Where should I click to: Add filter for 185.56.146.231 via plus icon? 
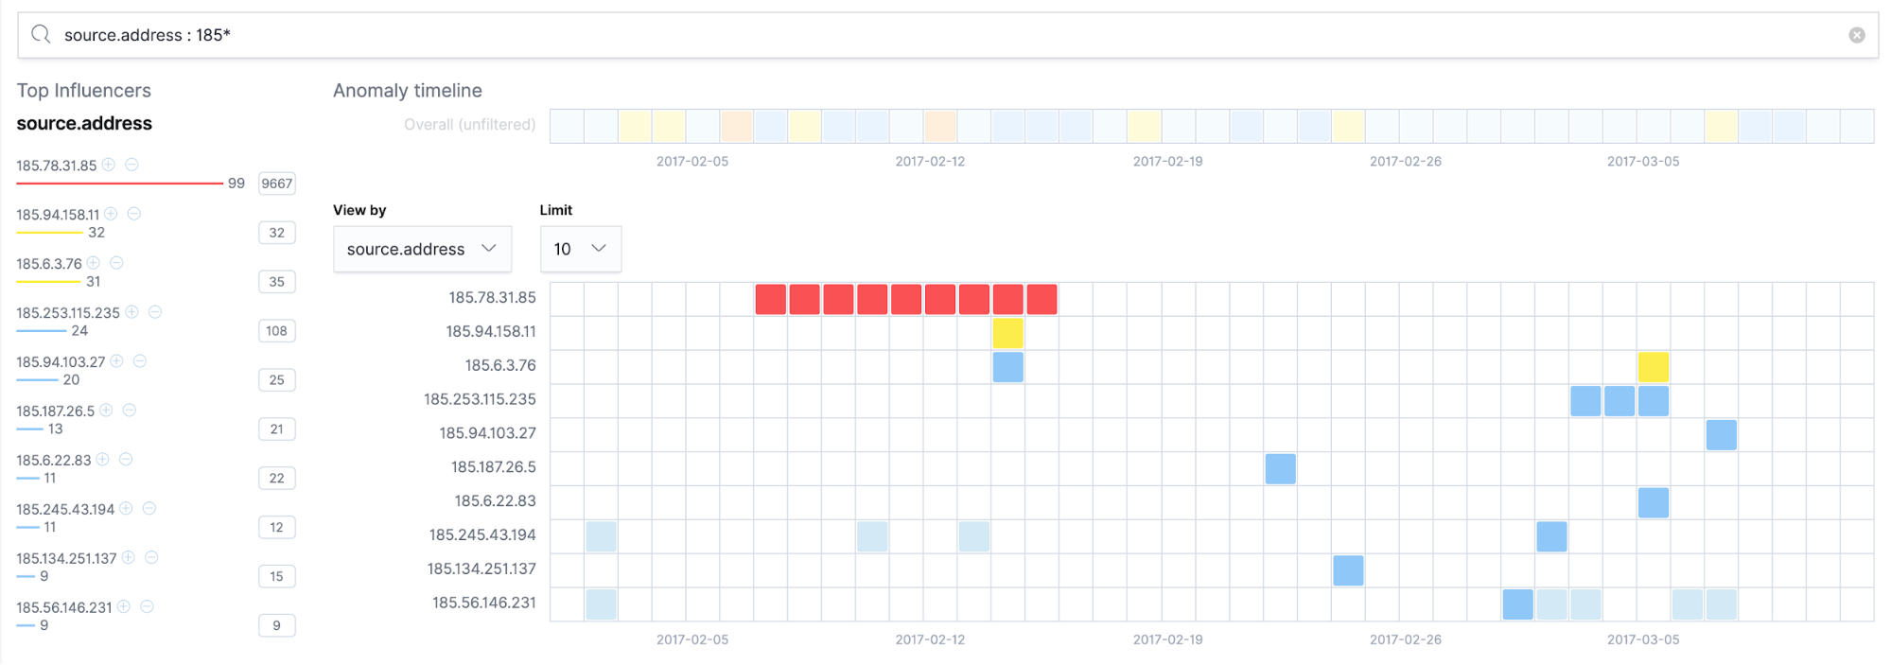click(x=123, y=607)
